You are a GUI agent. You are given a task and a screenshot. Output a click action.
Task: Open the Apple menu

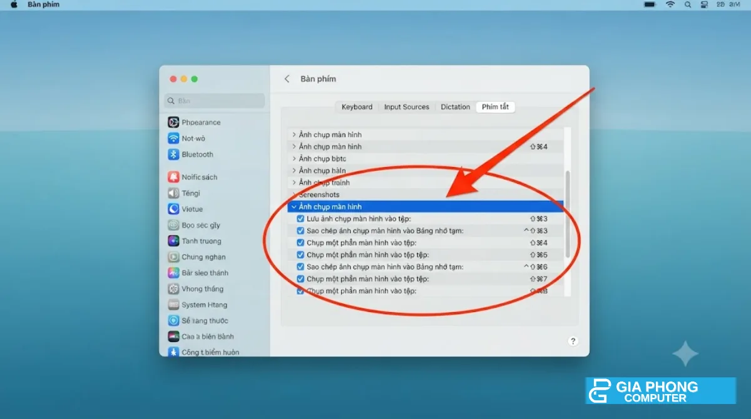[x=14, y=4]
